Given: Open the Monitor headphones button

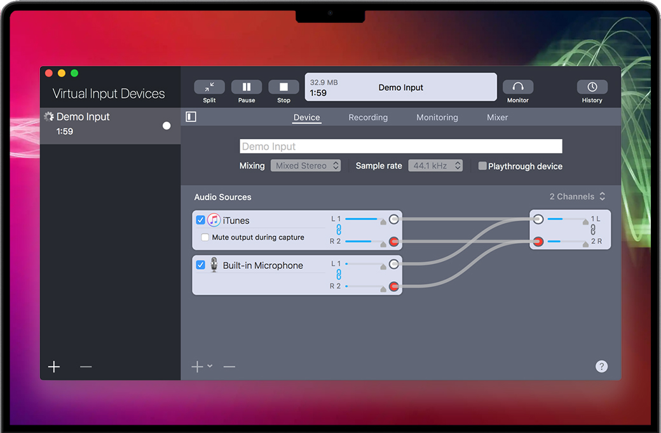Looking at the screenshot, I should [517, 87].
